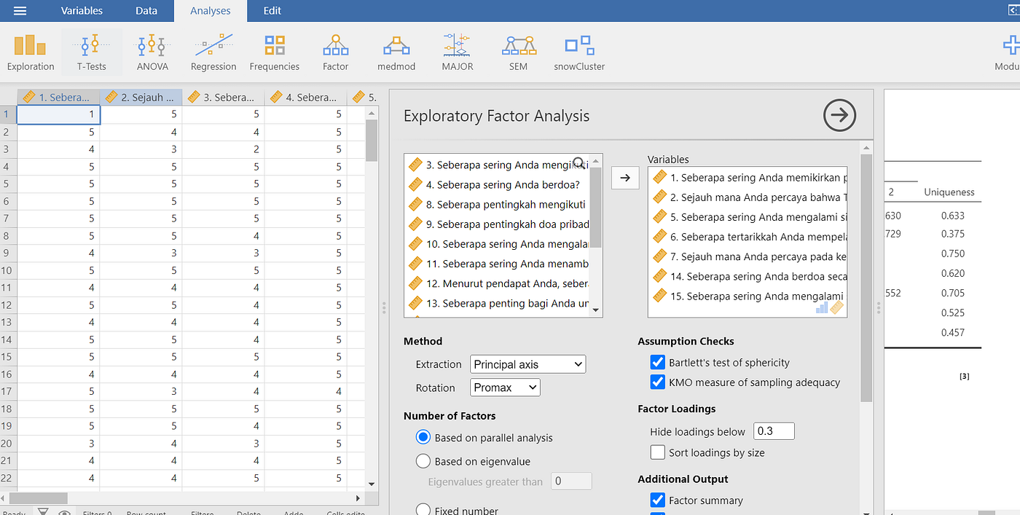Select '14. Seberapa sering Anda berdoa' in Variables
This screenshot has width=1020, height=515.
point(748,275)
